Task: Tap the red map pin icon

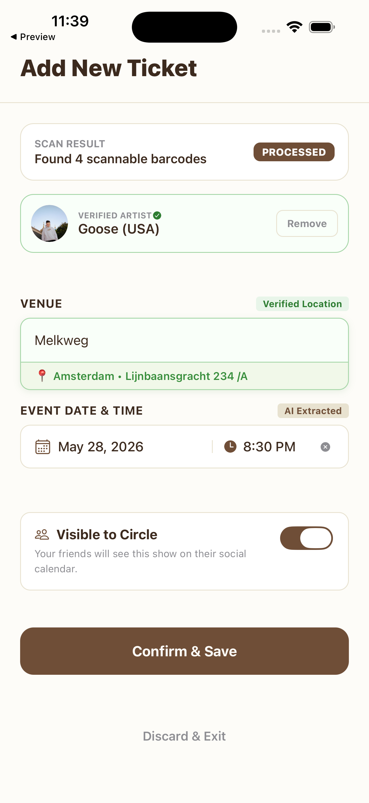Action: 42,376
